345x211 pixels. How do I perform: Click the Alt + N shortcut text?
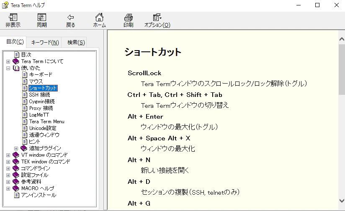click(x=139, y=160)
